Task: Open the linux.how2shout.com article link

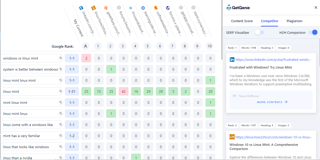Action: pos(273,137)
